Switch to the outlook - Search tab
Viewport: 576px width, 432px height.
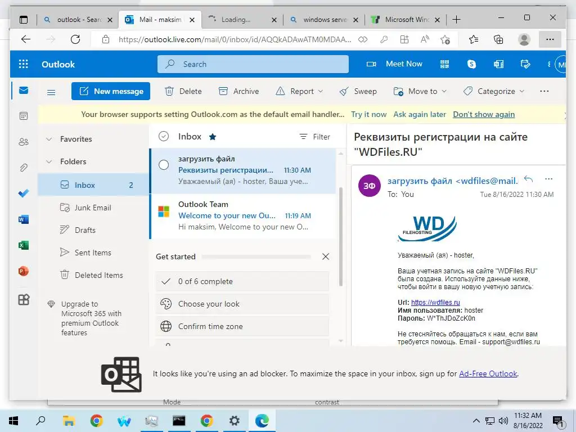tap(78, 20)
